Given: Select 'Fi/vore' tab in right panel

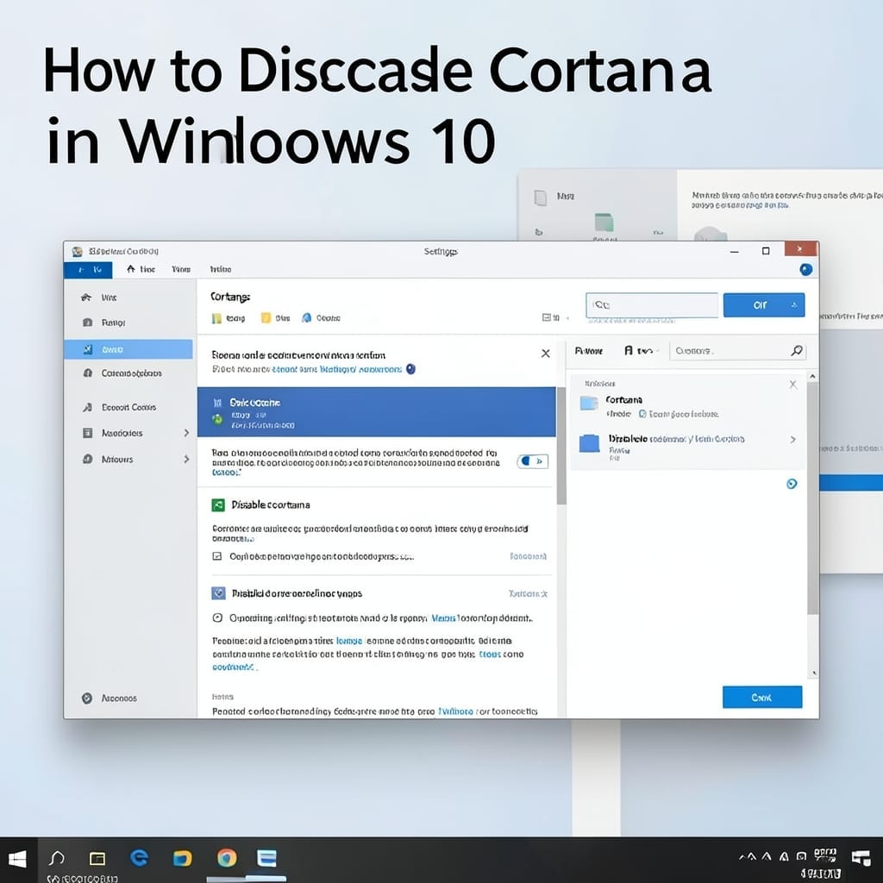Looking at the screenshot, I should [588, 351].
